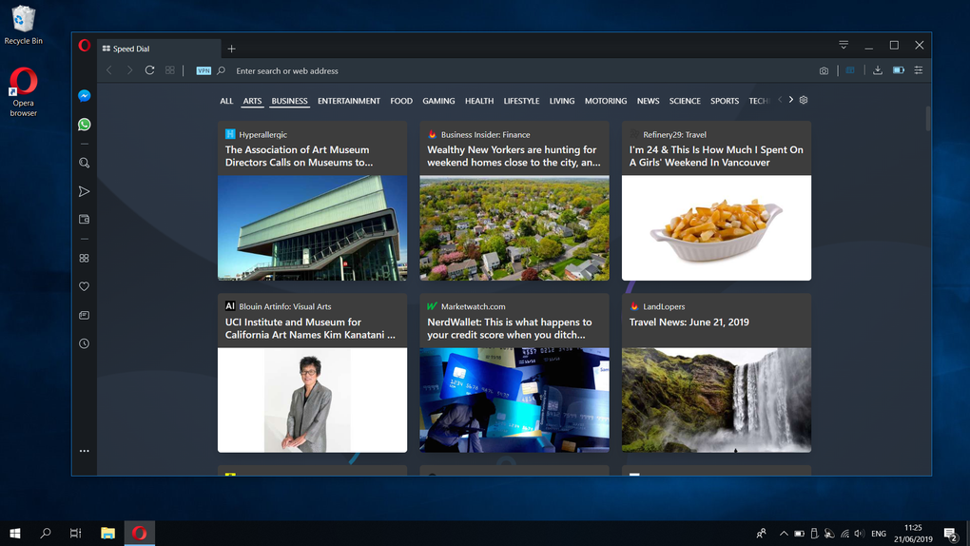Open WhatsApp in the sidebar
Viewport: 970px width, 546px height.
(x=84, y=125)
